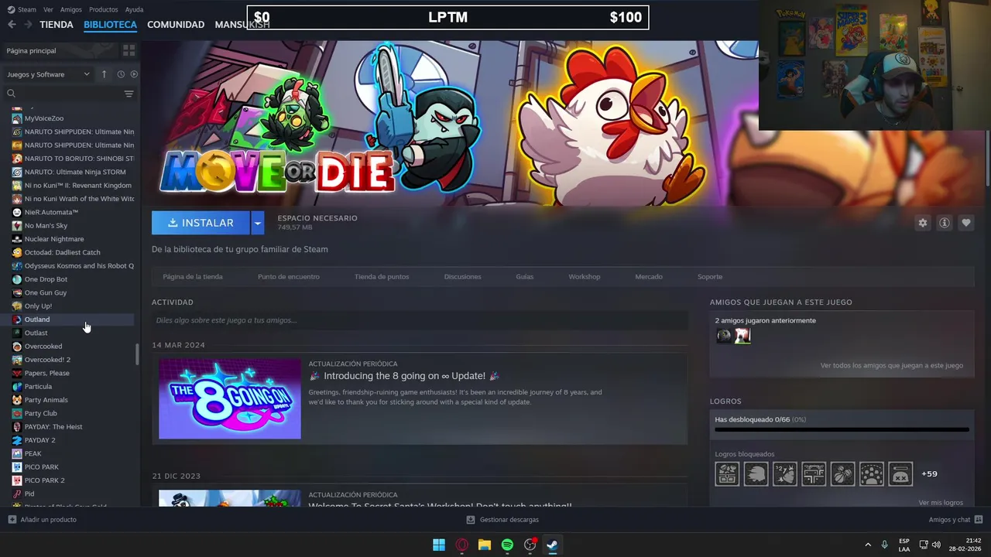This screenshot has height=557, width=991.
Task: Click the library search magnifier icon
Action: pos(11,94)
